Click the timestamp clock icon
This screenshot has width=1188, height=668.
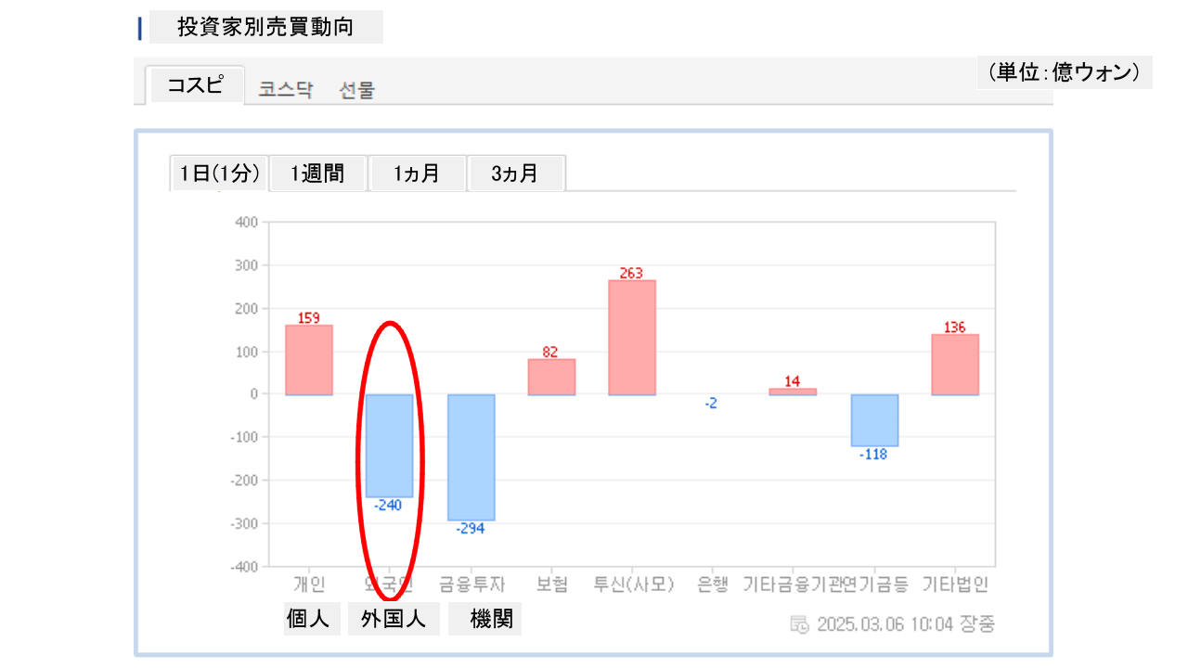point(799,624)
